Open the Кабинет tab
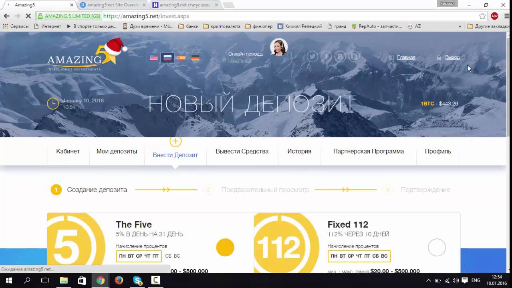The image size is (512, 288). pyautogui.click(x=68, y=151)
